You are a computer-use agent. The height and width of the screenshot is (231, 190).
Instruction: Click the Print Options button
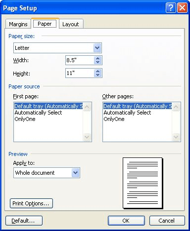pos(31,203)
